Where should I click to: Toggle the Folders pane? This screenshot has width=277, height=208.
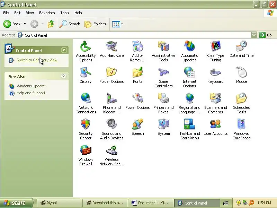pos(95,24)
